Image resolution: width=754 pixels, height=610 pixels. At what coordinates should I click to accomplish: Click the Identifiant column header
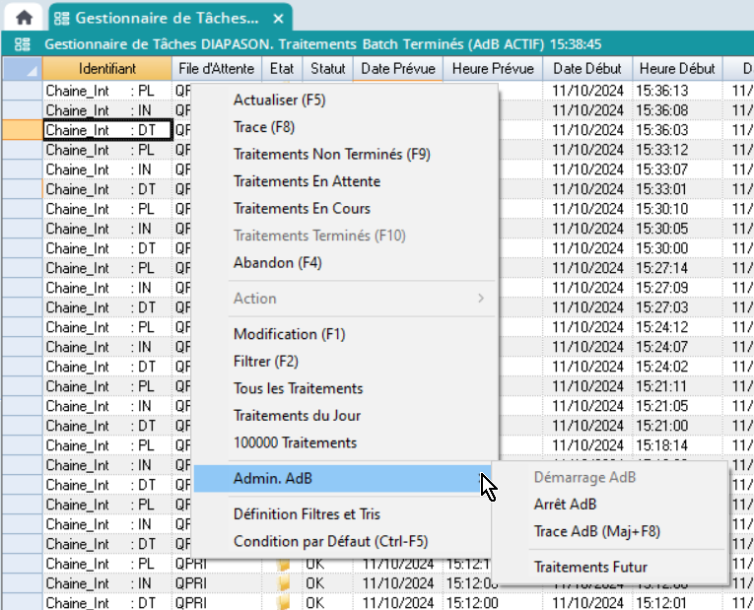point(107,69)
